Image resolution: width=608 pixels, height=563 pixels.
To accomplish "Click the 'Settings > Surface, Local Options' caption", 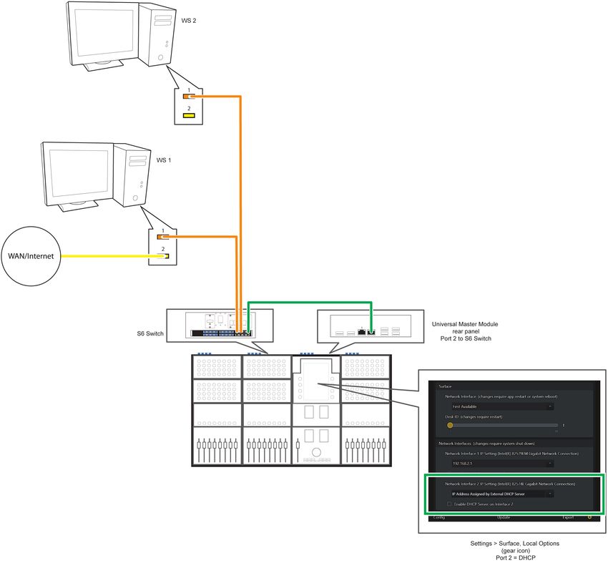I will (515, 544).
